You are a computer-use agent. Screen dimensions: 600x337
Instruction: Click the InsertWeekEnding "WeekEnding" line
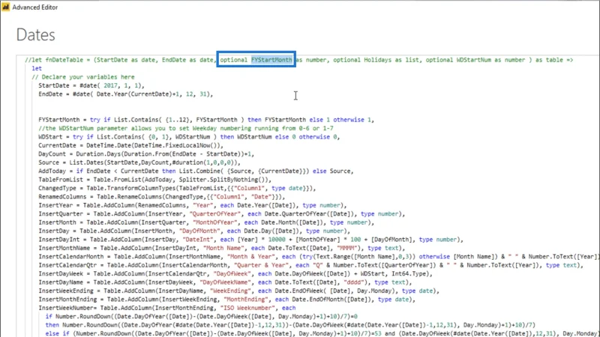(x=238, y=291)
